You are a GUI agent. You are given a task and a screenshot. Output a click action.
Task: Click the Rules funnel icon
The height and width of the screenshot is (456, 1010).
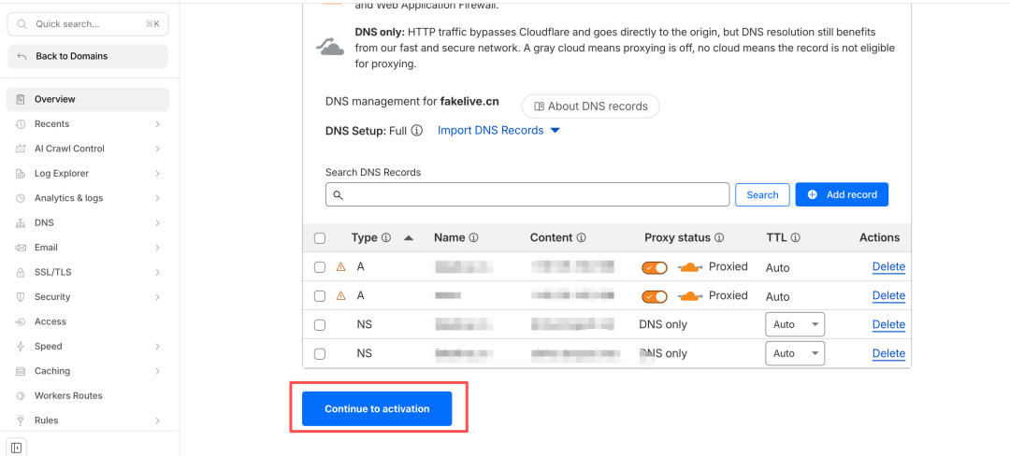click(x=21, y=420)
